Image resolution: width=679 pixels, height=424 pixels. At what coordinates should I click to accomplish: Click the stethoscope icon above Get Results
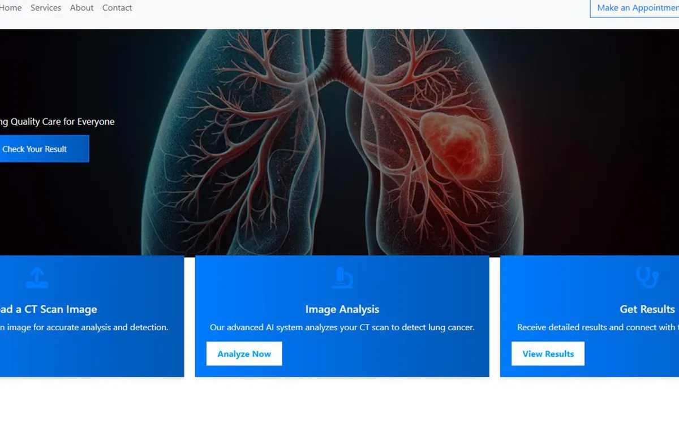tap(647, 278)
